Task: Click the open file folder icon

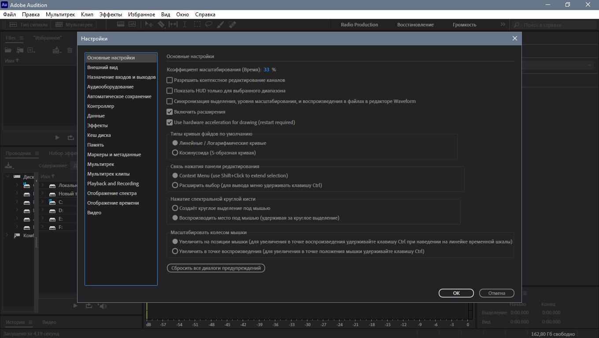Action: (8, 50)
